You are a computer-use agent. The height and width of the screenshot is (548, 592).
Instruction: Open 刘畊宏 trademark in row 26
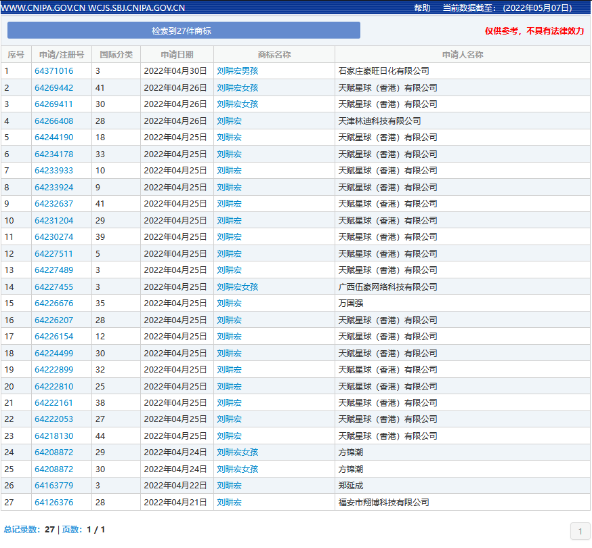[x=229, y=486]
